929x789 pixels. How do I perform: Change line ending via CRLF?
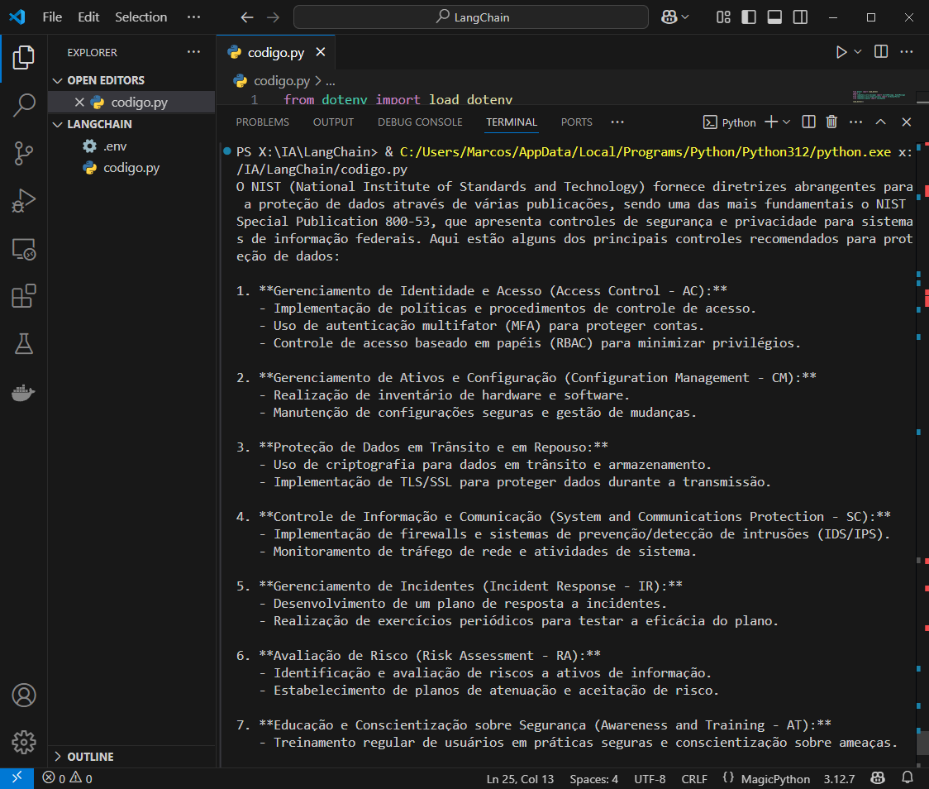click(694, 779)
